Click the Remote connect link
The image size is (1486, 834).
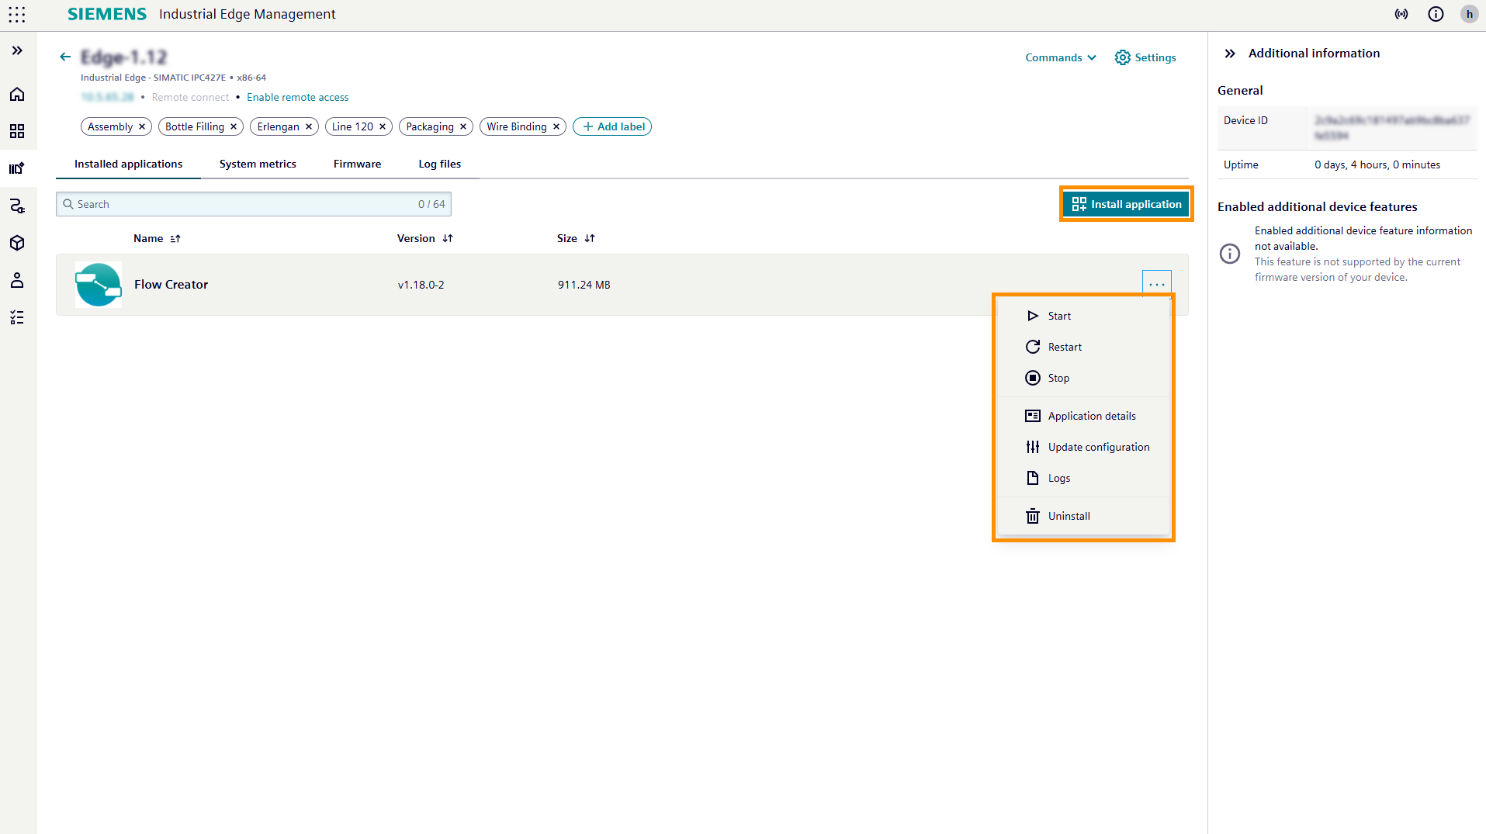coord(190,97)
